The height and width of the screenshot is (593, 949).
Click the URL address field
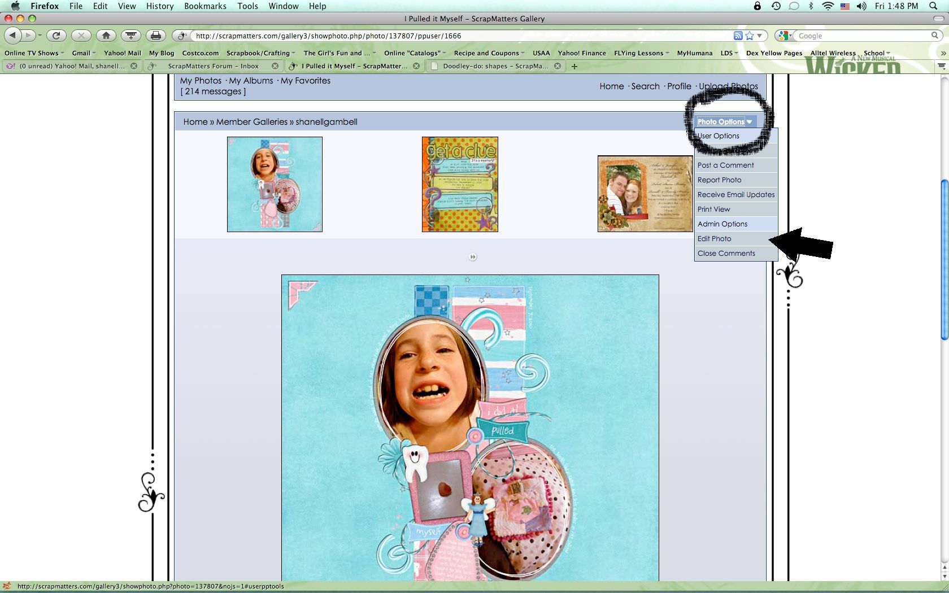tap(460, 36)
